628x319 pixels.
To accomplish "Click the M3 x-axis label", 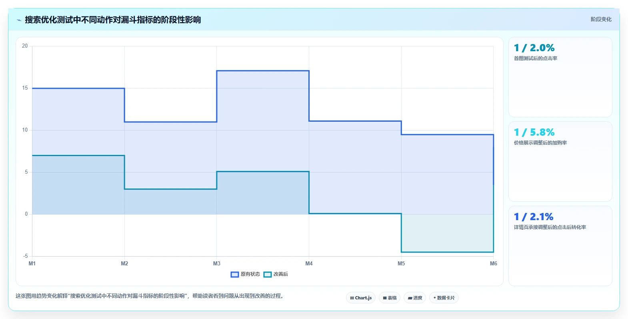I will pyautogui.click(x=216, y=263).
